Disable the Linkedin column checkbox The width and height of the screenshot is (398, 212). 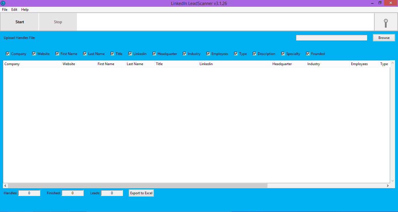point(130,54)
